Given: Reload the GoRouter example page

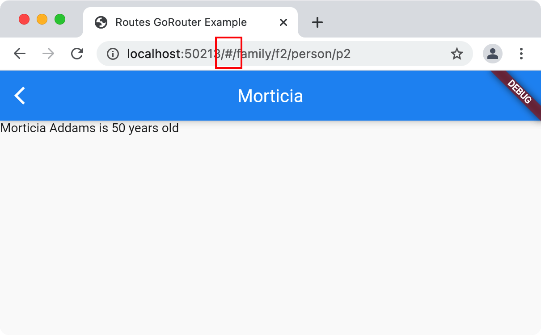Looking at the screenshot, I should click(77, 54).
